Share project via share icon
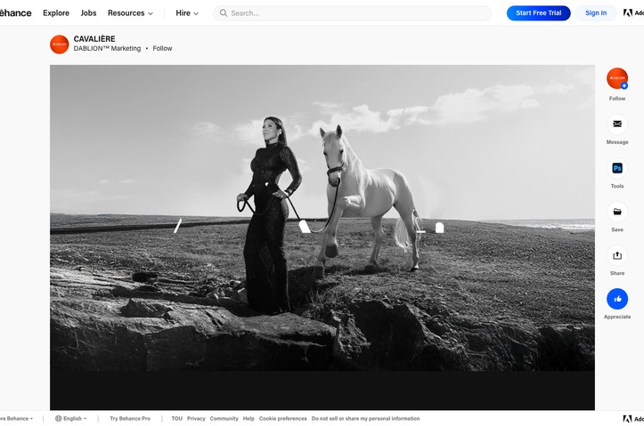 coord(617,255)
